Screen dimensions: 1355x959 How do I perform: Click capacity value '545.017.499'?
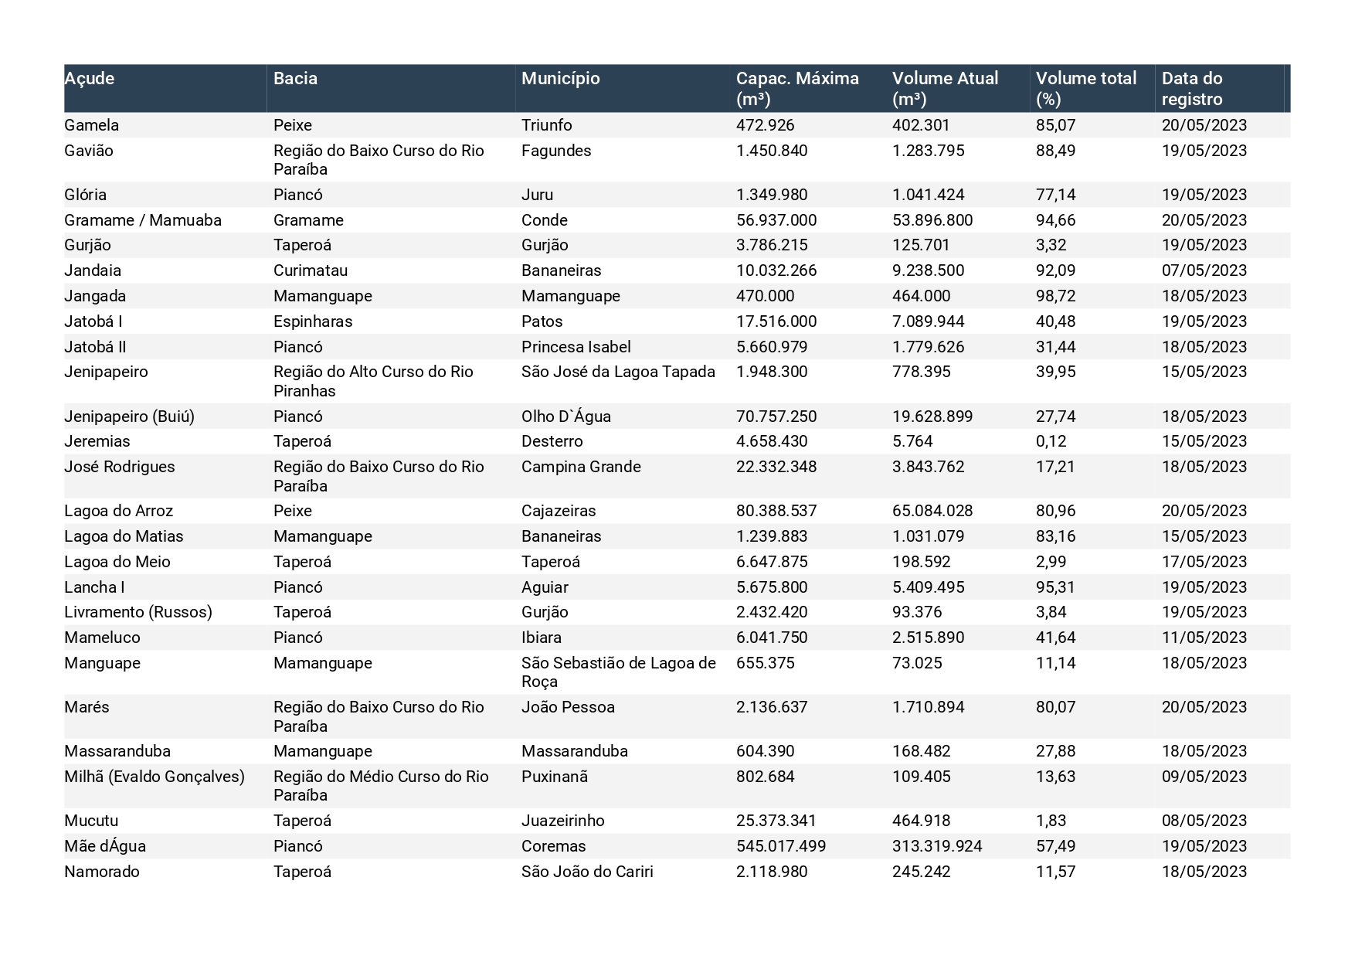(x=781, y=846)
